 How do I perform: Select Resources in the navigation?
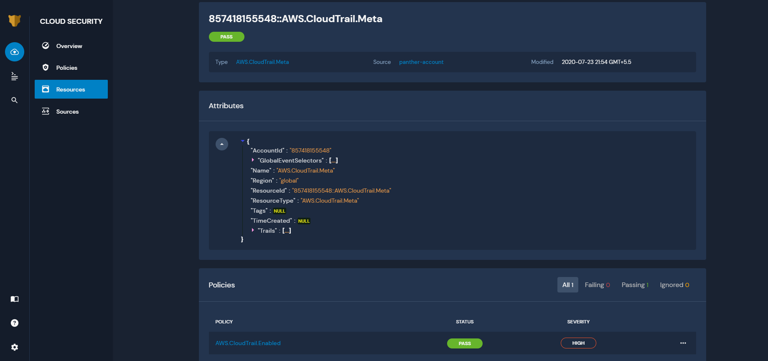coord(71,89)
